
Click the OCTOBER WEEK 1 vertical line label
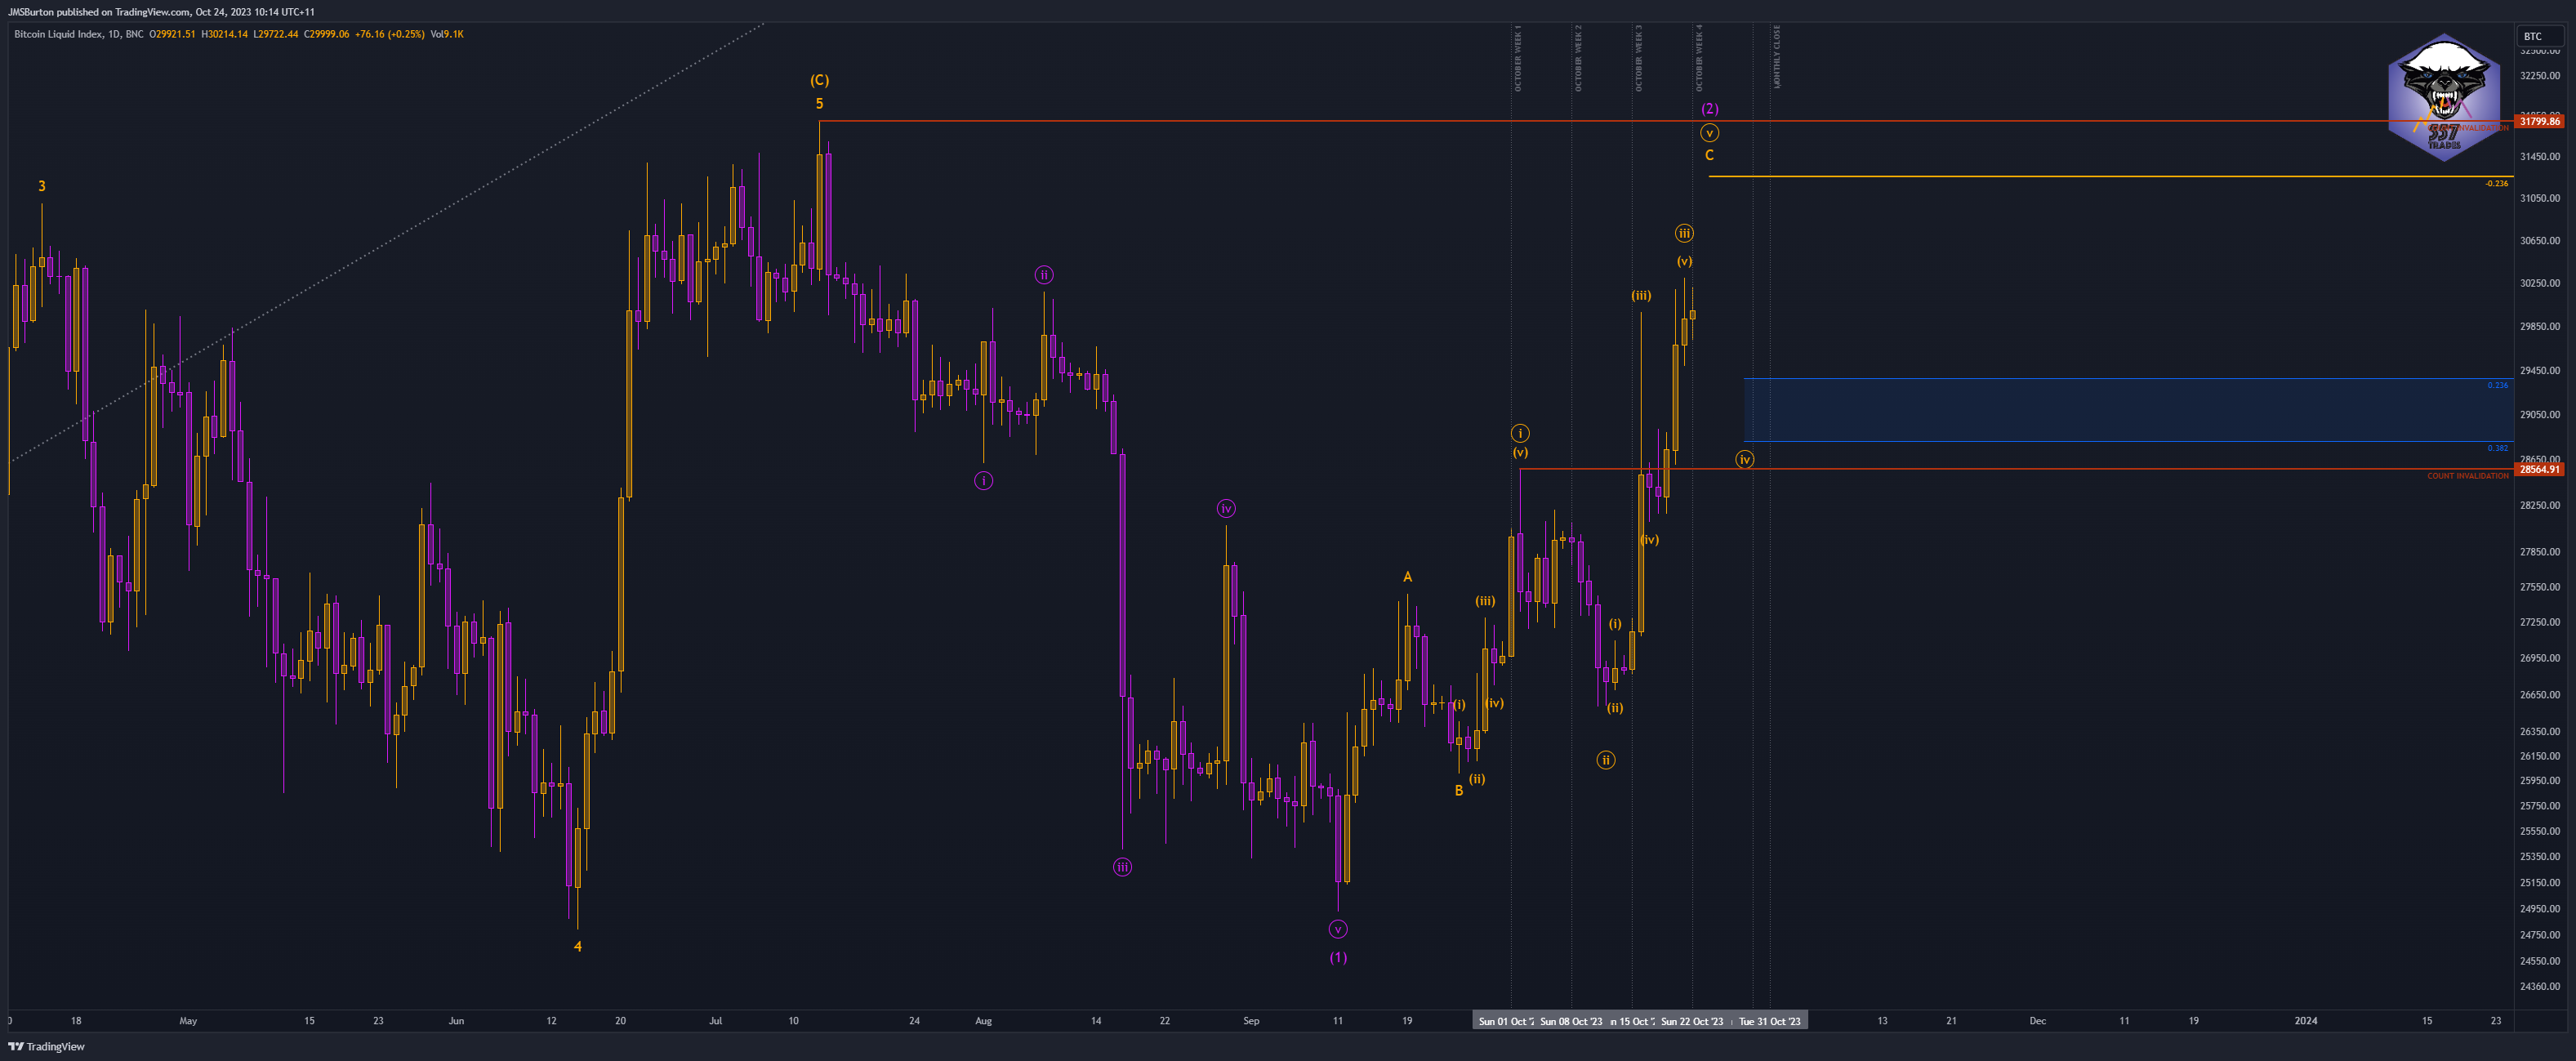pyautogui.click(x=1517, y=58)
